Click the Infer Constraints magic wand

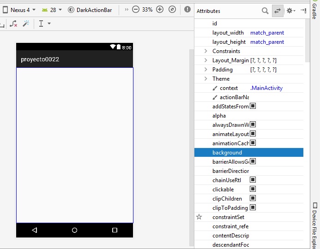click(26, 24)
